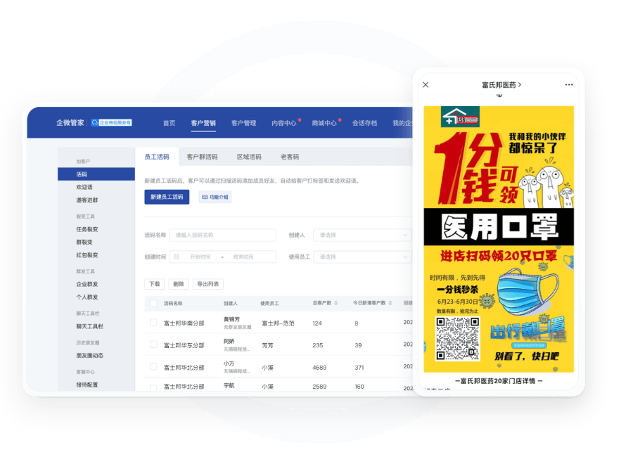Click the 富士邦华东分部 row name
Image resolution: width=633 pixels, height=464 pixels.
click(x=184, y=345)
